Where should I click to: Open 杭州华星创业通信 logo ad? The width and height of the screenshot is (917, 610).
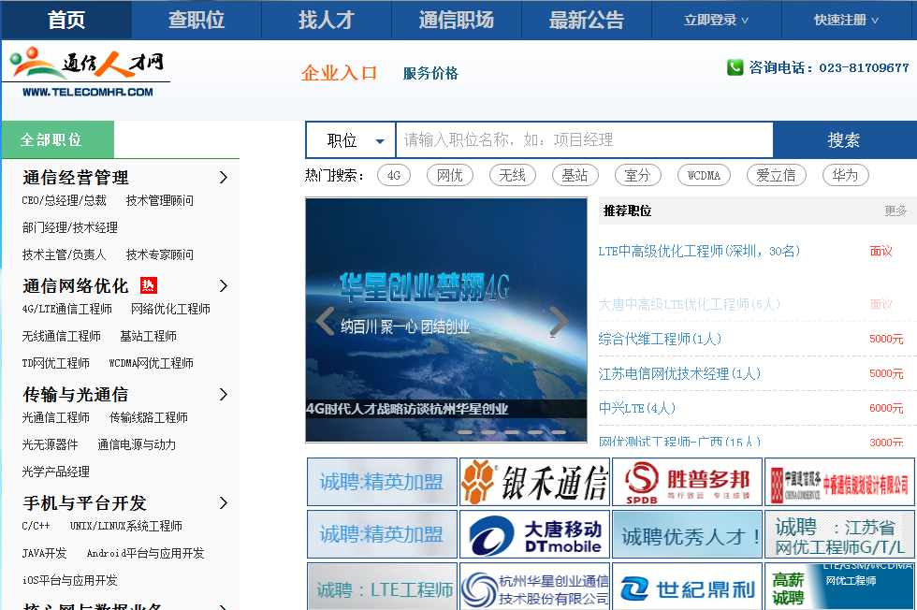tap(534, 586)
